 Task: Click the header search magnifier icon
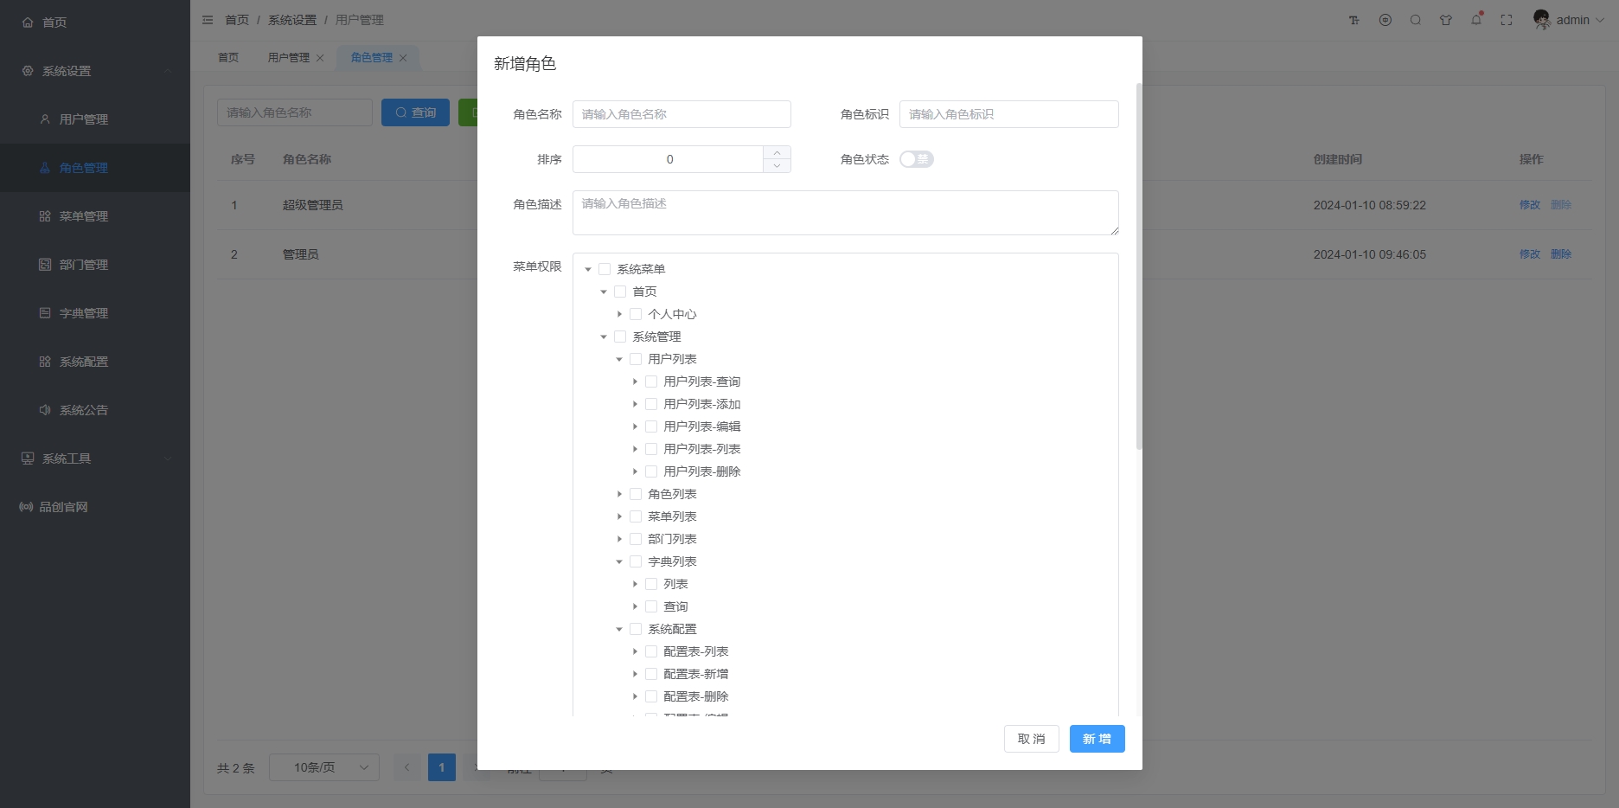coord(1416,20)
